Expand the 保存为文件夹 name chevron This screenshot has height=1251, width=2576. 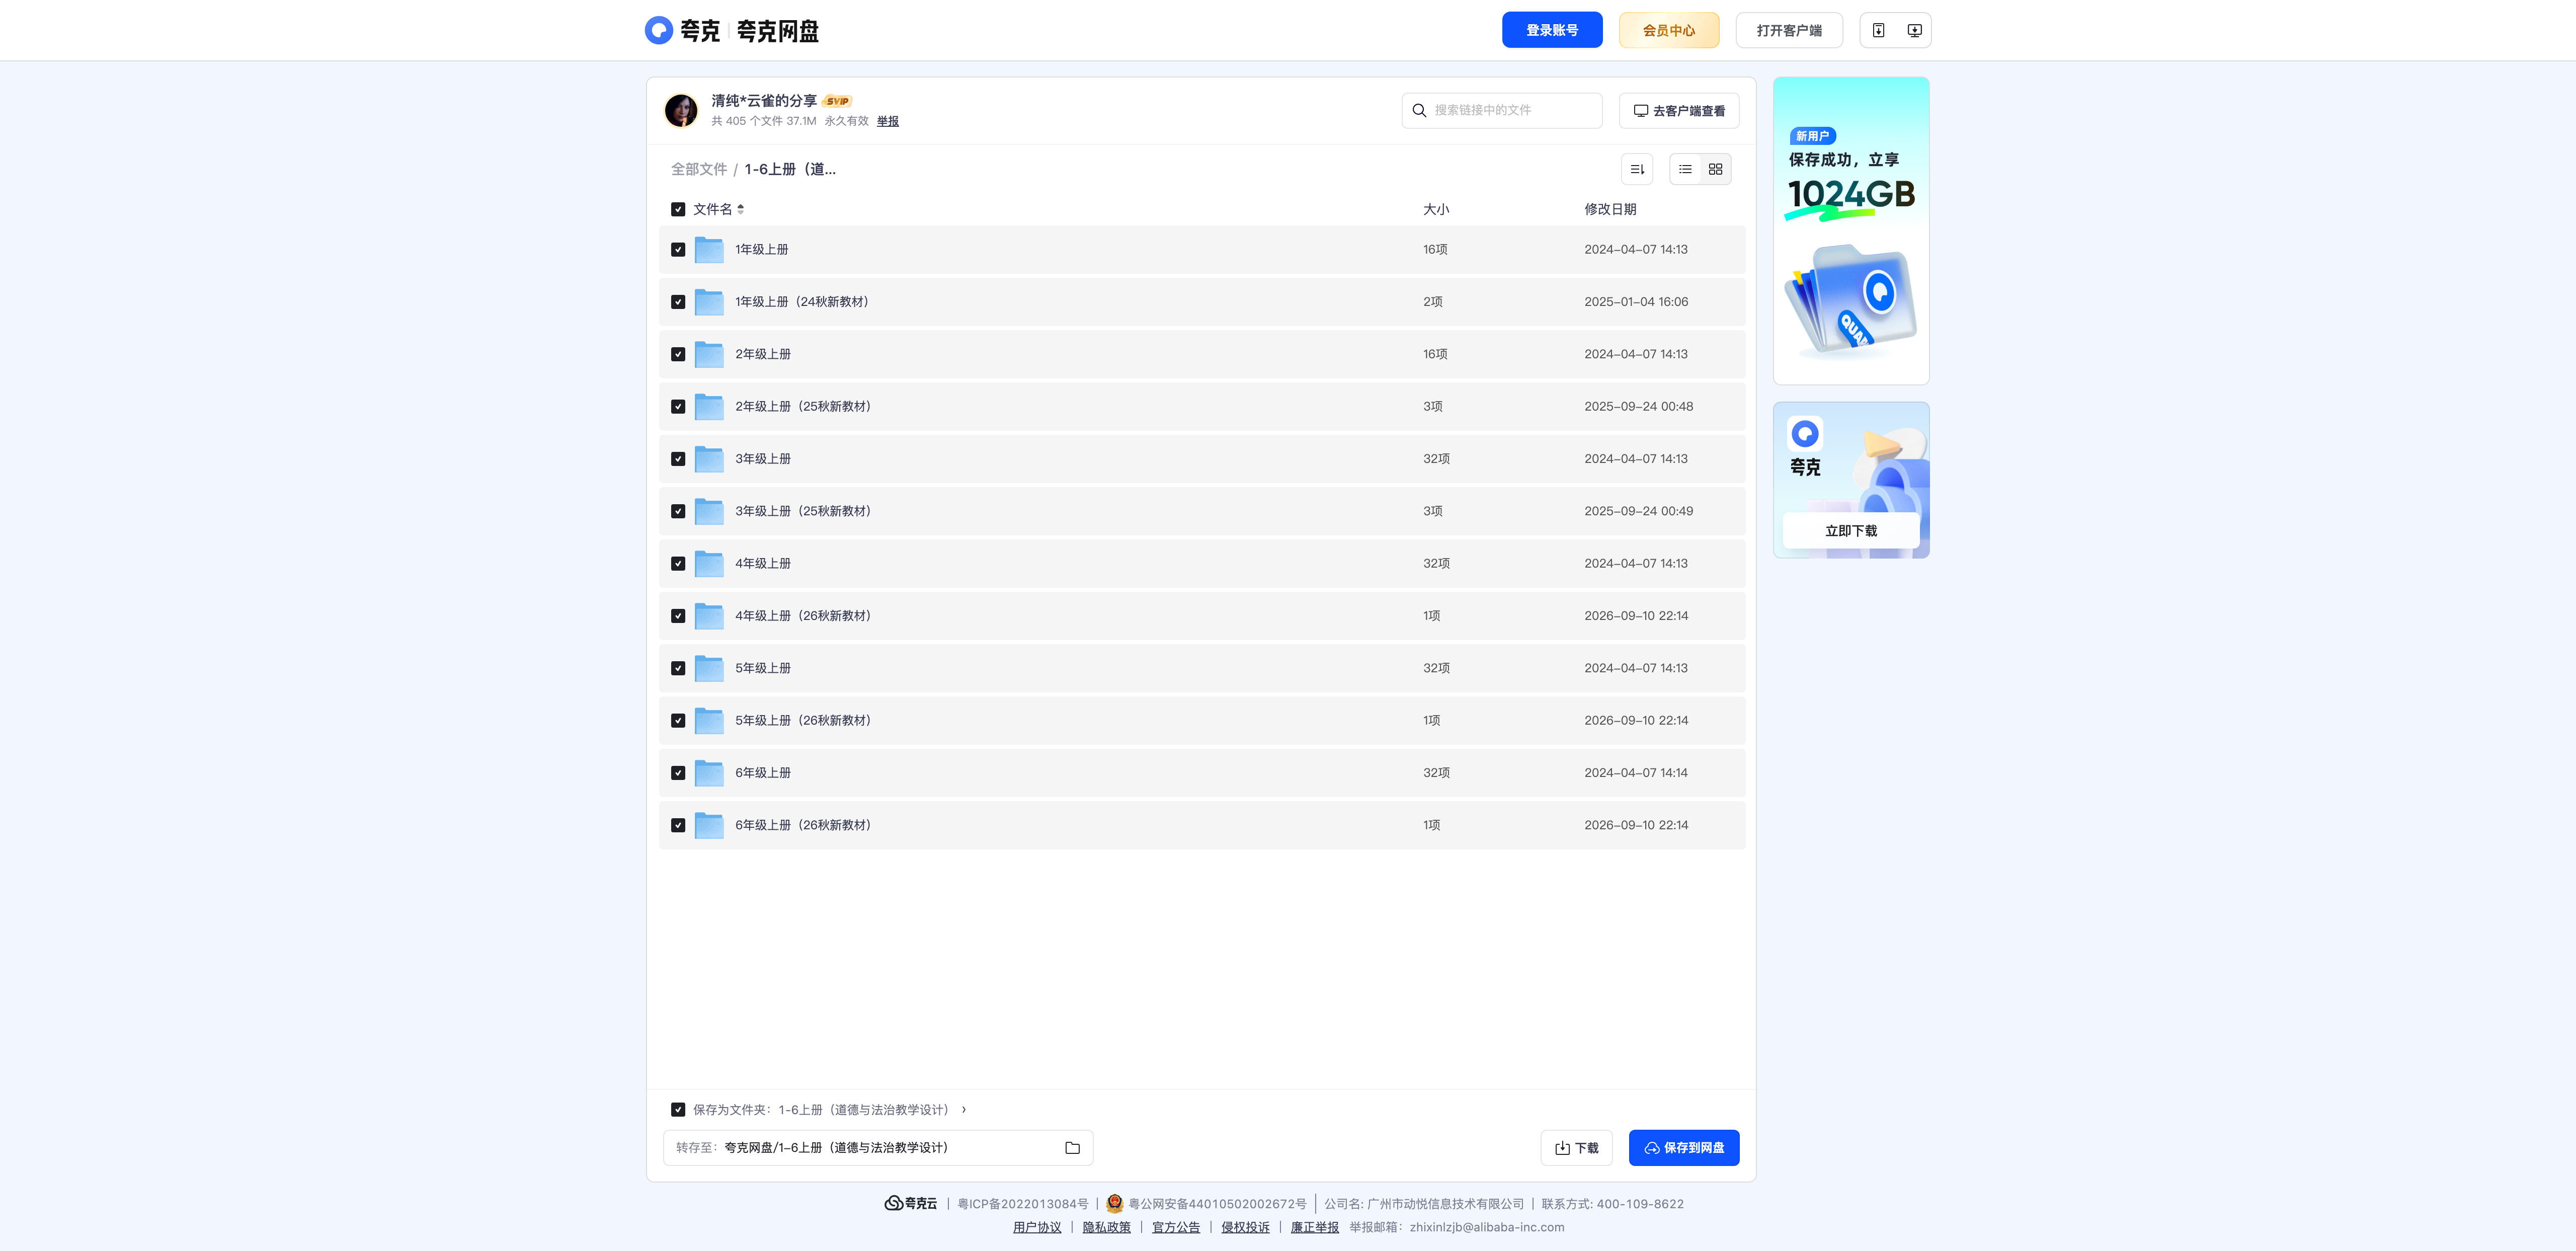963,1109
